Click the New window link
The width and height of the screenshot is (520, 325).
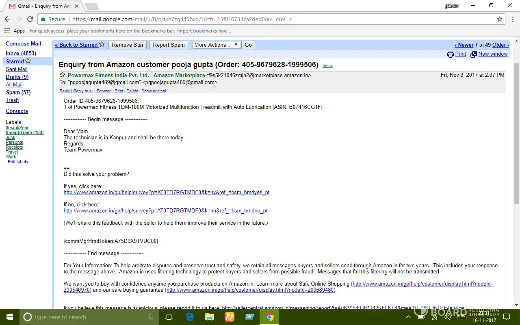(x=493, y=54)
